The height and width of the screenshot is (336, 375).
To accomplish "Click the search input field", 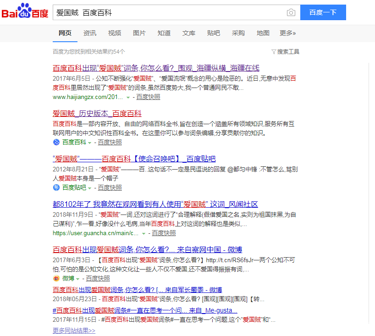I will (169, 12).
